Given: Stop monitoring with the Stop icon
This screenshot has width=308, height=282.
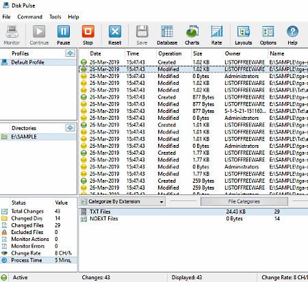Looking at the screenshot, I should [88, 31].
